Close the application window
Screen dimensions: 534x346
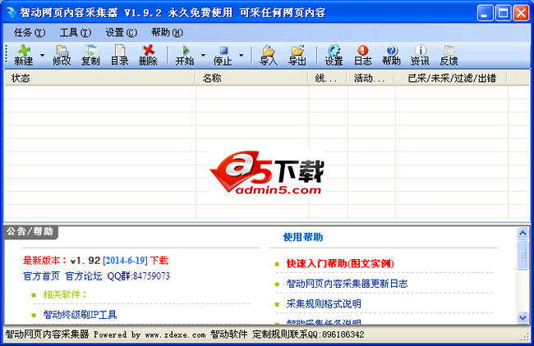[x=521, y=13]
